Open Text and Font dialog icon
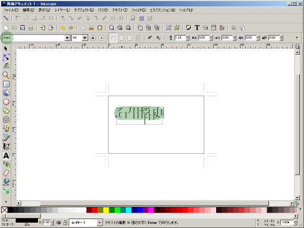Viewport: 304px width, 228px height. tap(197, 28)
